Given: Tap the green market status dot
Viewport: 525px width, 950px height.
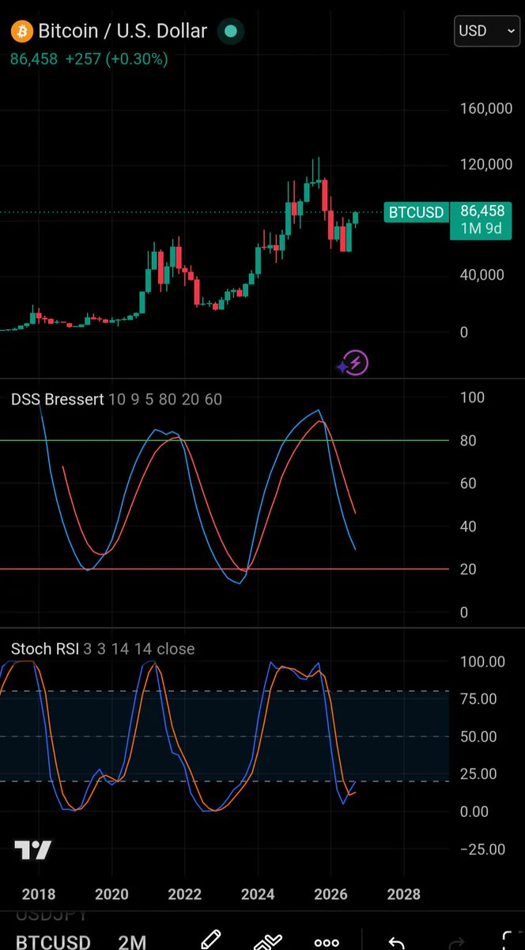Looking at the screenshot, I should 230,32.
